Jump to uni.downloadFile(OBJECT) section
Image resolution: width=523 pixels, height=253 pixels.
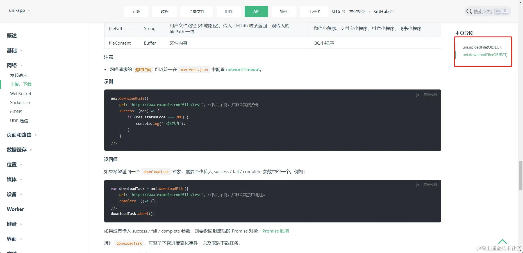click(x=485, y=55)
